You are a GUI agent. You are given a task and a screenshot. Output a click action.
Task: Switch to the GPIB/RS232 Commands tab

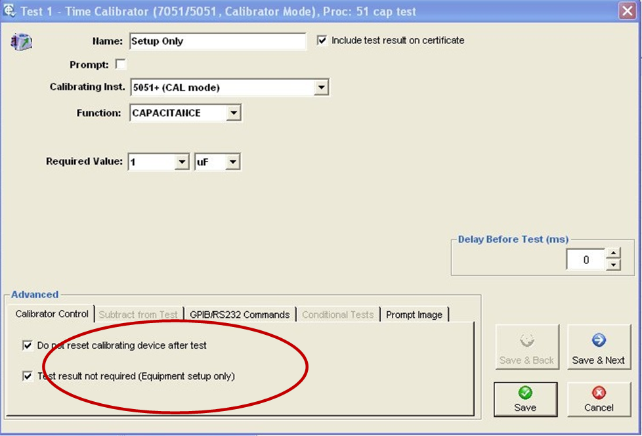240,315
